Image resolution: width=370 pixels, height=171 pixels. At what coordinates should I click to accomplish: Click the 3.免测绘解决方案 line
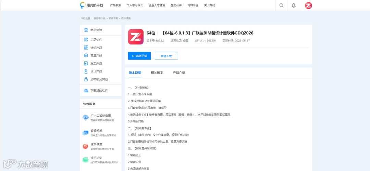coord(138,169)
